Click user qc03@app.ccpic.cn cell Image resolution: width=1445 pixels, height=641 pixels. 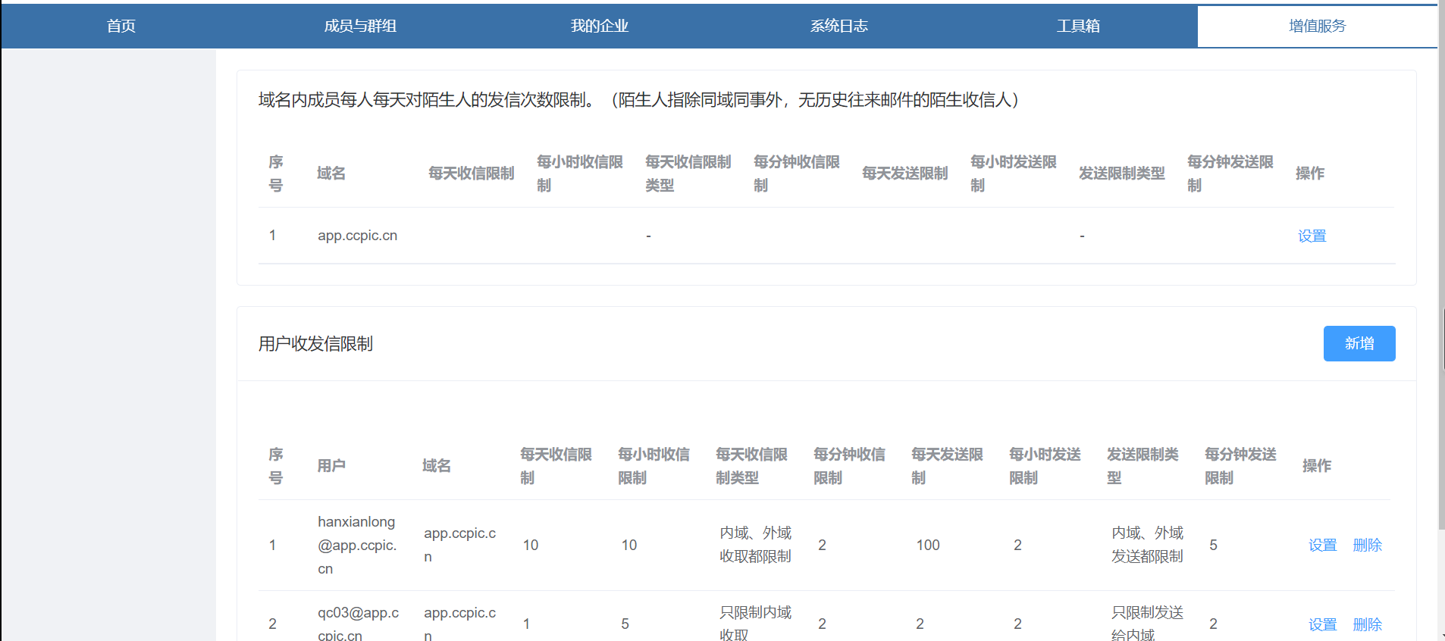click(x=358, y=624)
